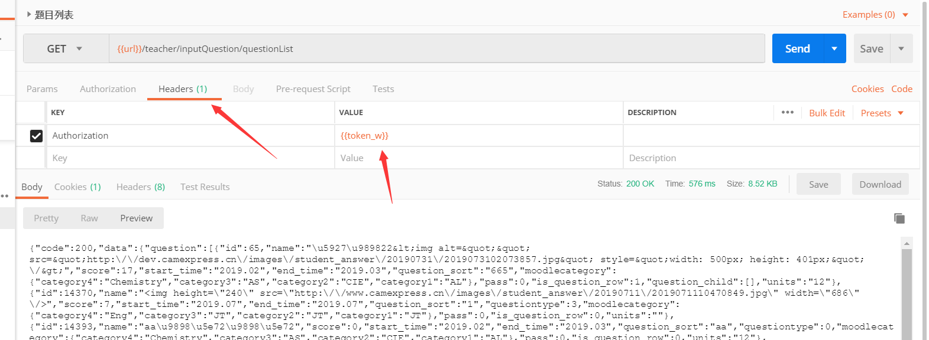The image size is (929, 340).
Task: Select the Pretty response view
Action: 46,218
